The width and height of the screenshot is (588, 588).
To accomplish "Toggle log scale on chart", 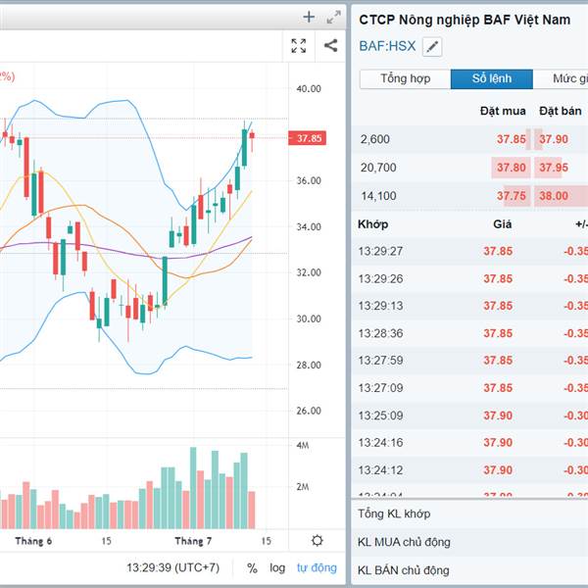I will 277,567.
